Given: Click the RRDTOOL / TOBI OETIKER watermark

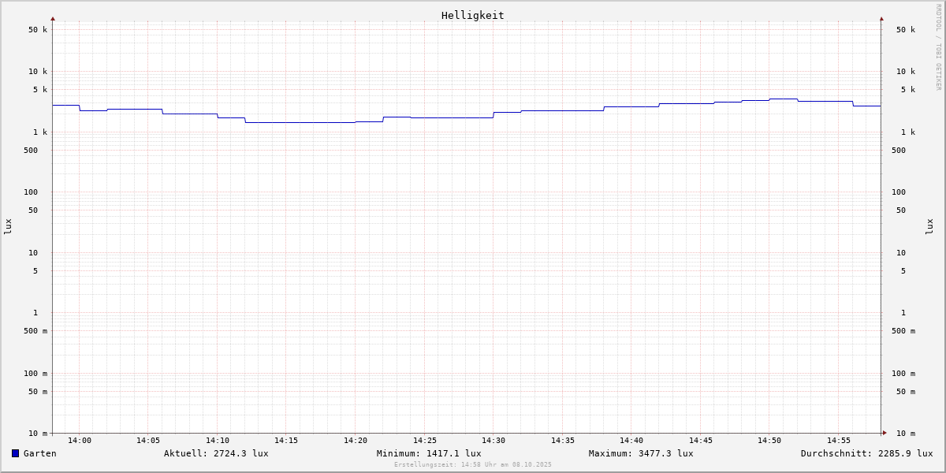Looking at the screenshot, I should (x=939, y=47).
